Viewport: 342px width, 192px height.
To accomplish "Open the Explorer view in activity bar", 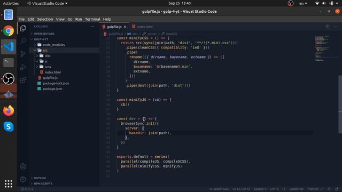I will click(x=23, y=28).
